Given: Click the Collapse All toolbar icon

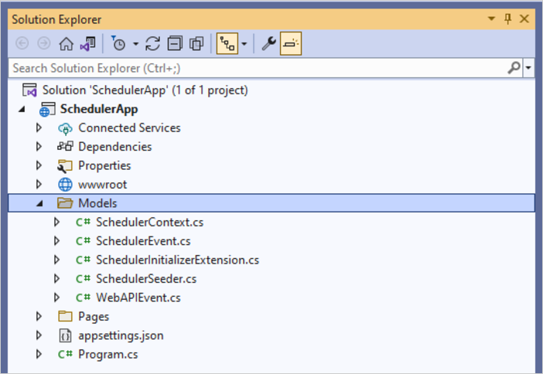Looking at the screenshot, I should pos(175,44).
